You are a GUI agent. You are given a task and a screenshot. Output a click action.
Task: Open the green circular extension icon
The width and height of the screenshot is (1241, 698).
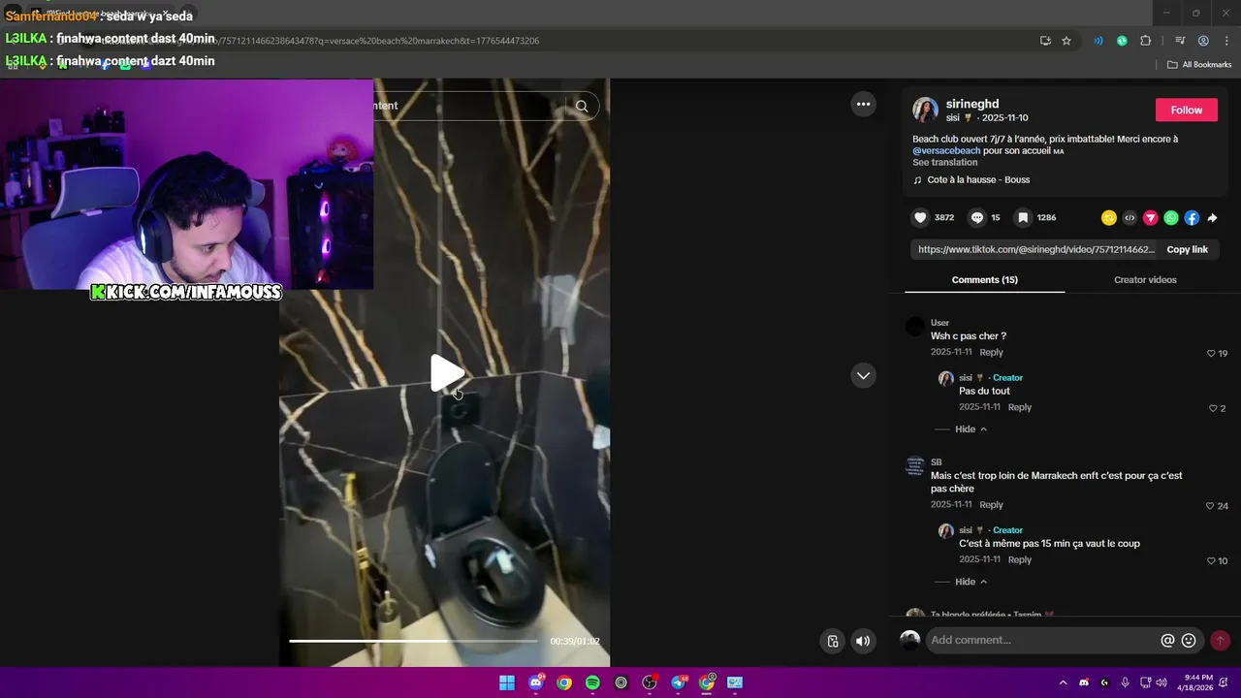pyautogui.click(x=1122, y=41)
